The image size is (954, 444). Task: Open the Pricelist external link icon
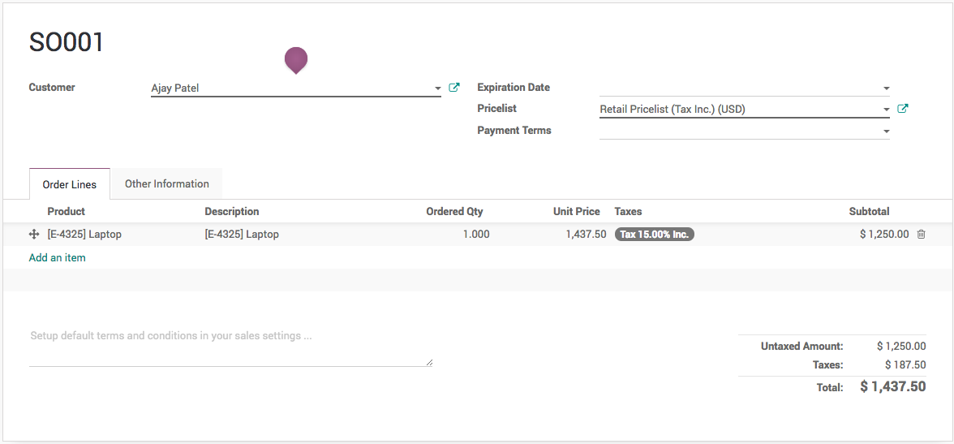(x=903, y=109)
